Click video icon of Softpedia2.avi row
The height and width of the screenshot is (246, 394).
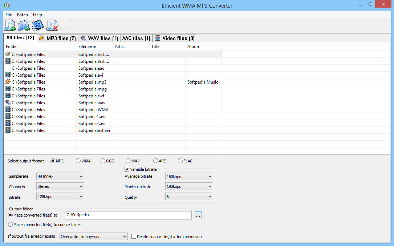[8, 123]
